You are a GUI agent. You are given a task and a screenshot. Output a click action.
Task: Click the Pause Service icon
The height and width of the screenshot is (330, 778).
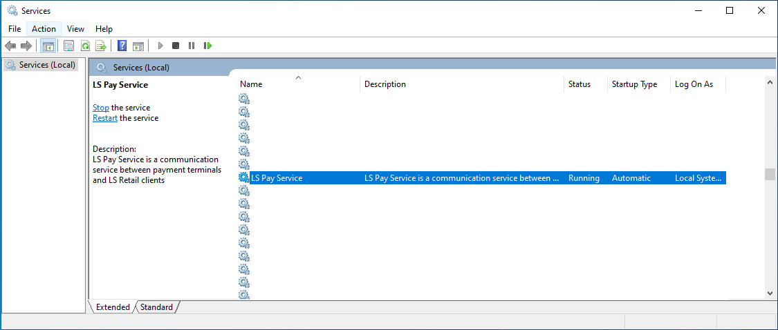[x=192, y=46]
